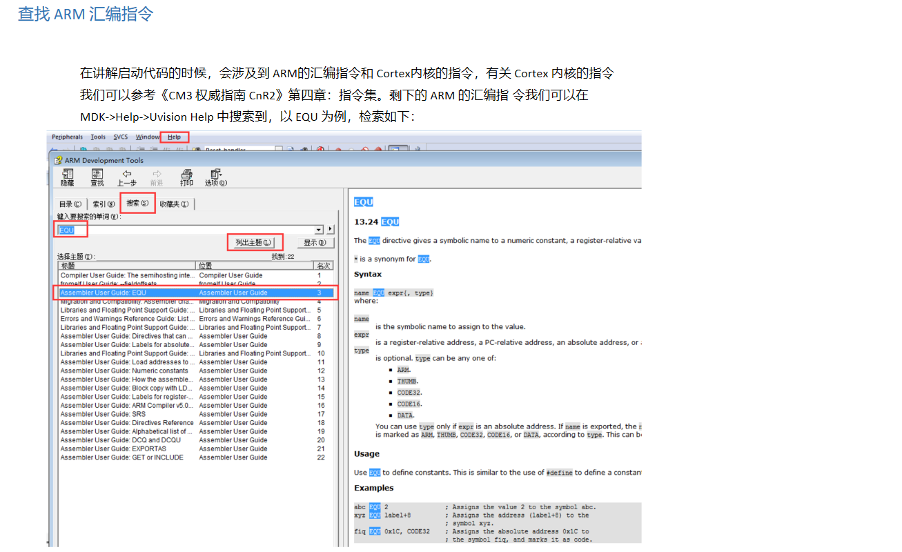Image resolution: width=902 pixels, height=552 pixels.
Task: Click the page heading '查找 ARM 汇编指令'
Action: click(x=86, y=14)
